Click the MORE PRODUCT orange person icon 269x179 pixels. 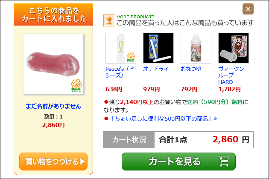(109, 20)
